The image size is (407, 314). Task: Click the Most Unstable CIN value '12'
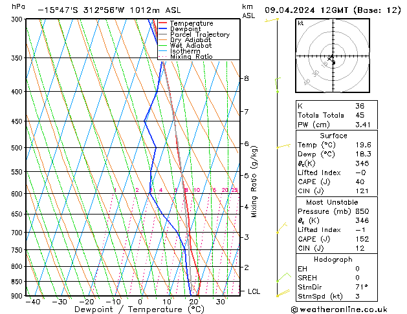[x=360, y=249]
